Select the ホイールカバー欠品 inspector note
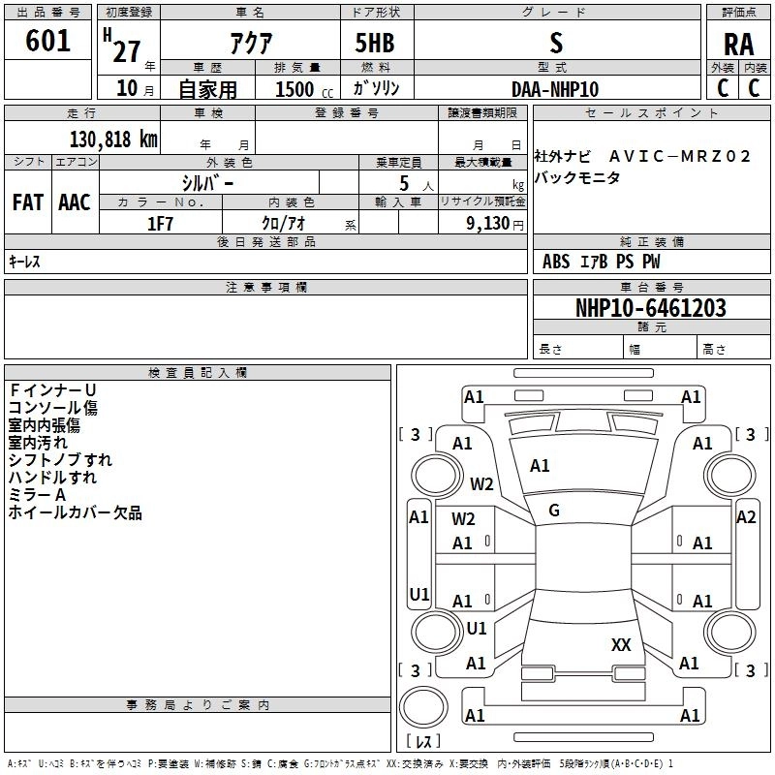Screen dimensions: 775x775 76,512
